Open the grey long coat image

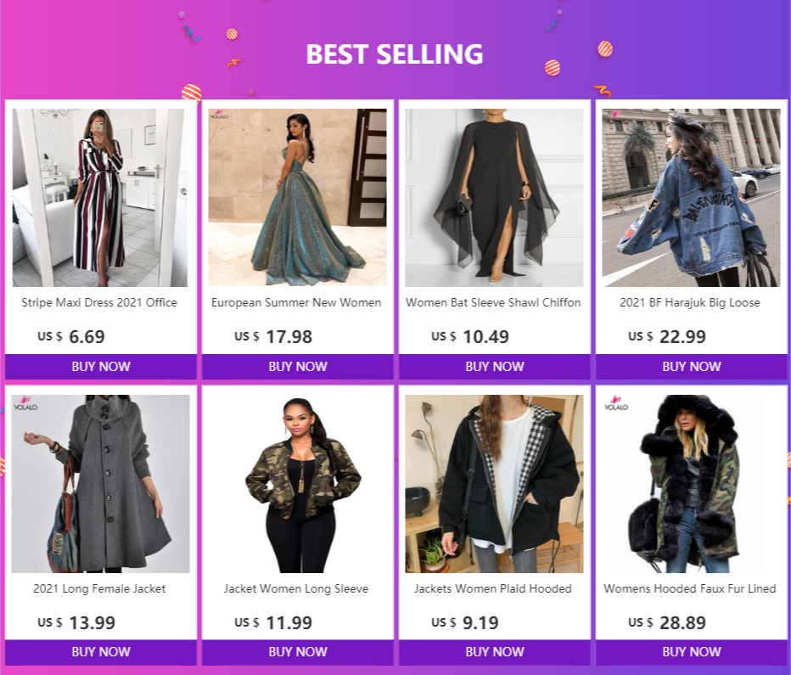[100, 484]
